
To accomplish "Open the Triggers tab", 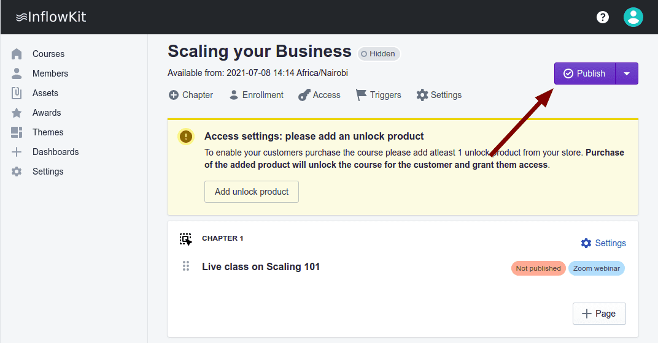I will coord(378,95).
